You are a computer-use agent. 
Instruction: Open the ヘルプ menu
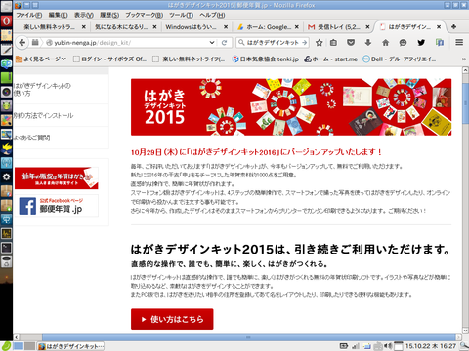212,15
